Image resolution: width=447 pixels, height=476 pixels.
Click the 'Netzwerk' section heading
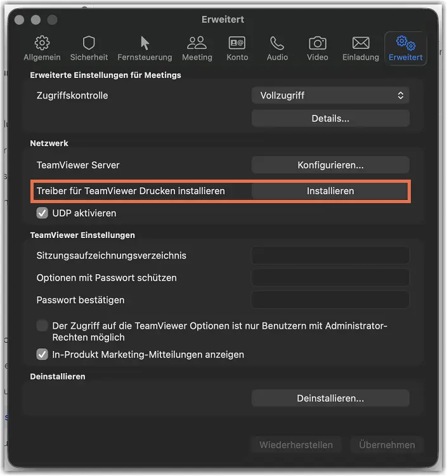click(49, 143)
